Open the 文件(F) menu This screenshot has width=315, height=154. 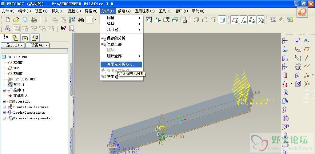(8, 11)
